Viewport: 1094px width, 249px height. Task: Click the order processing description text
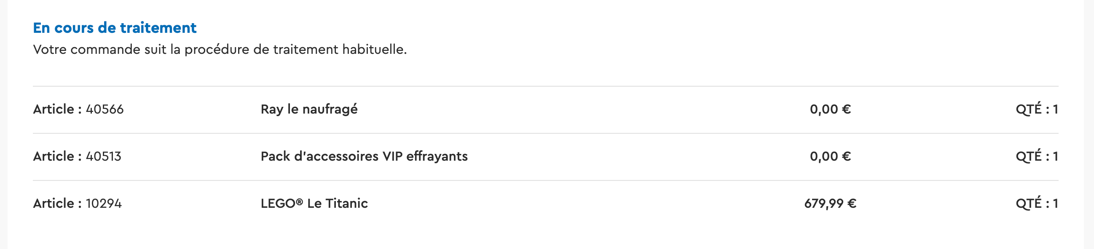(x=220, y=50)
